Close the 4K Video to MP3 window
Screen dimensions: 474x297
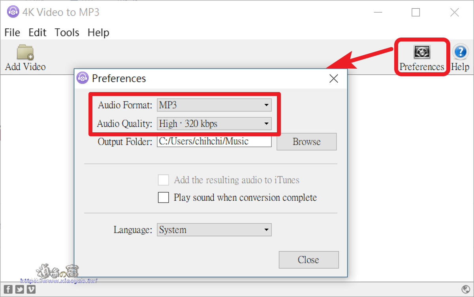coord(455,12)
